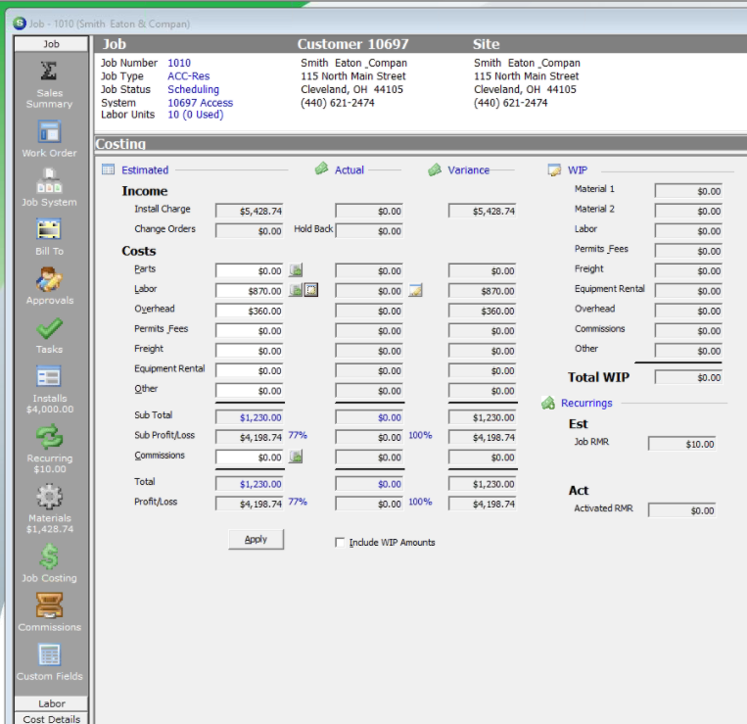Click the Freight estimated cost field
747x724 pixels.
coord(249,351)
